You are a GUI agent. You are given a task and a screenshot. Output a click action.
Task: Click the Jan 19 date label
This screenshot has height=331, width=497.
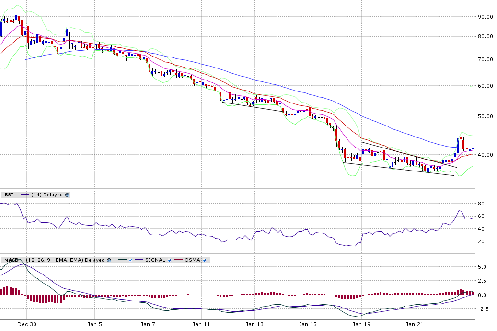point(361,324)
